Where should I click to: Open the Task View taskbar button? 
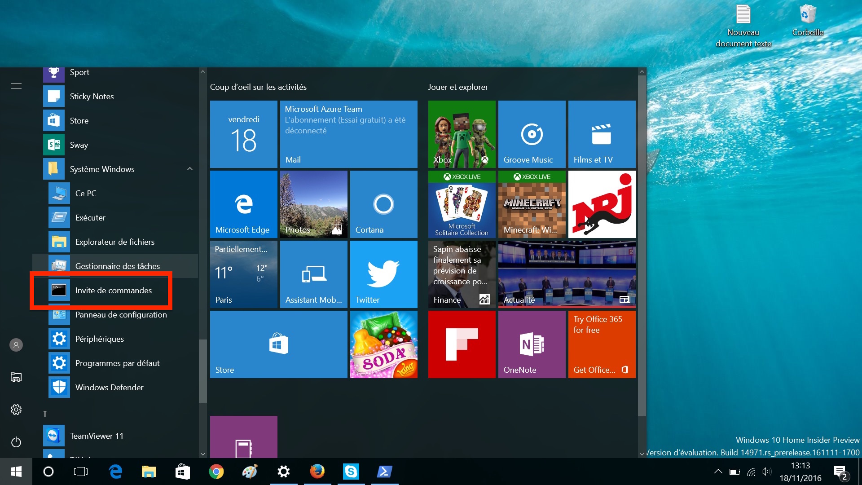(x=81, y=472)
